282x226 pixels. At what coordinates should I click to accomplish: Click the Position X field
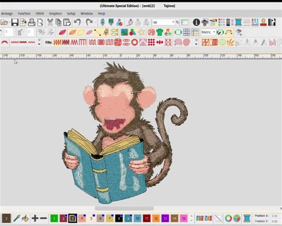(x=275, y=216)
